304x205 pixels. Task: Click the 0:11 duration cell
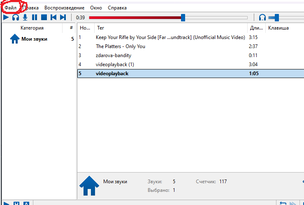pyautogui.click(x=253, y=55)
